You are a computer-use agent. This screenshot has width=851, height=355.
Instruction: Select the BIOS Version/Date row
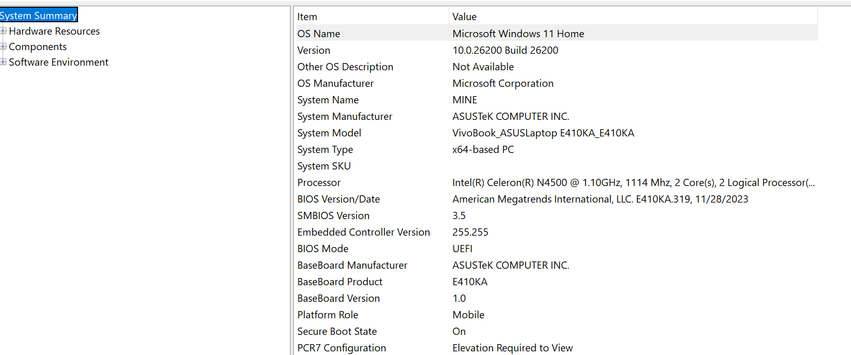[339, 199]
